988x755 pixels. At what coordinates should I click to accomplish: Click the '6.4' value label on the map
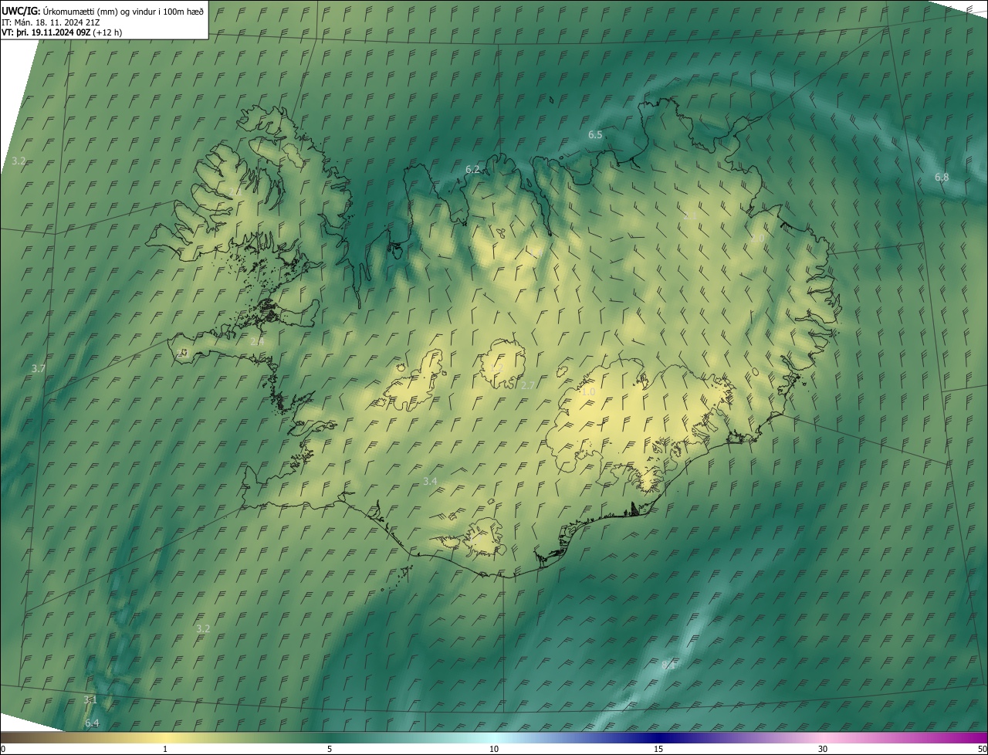(92, 723)
